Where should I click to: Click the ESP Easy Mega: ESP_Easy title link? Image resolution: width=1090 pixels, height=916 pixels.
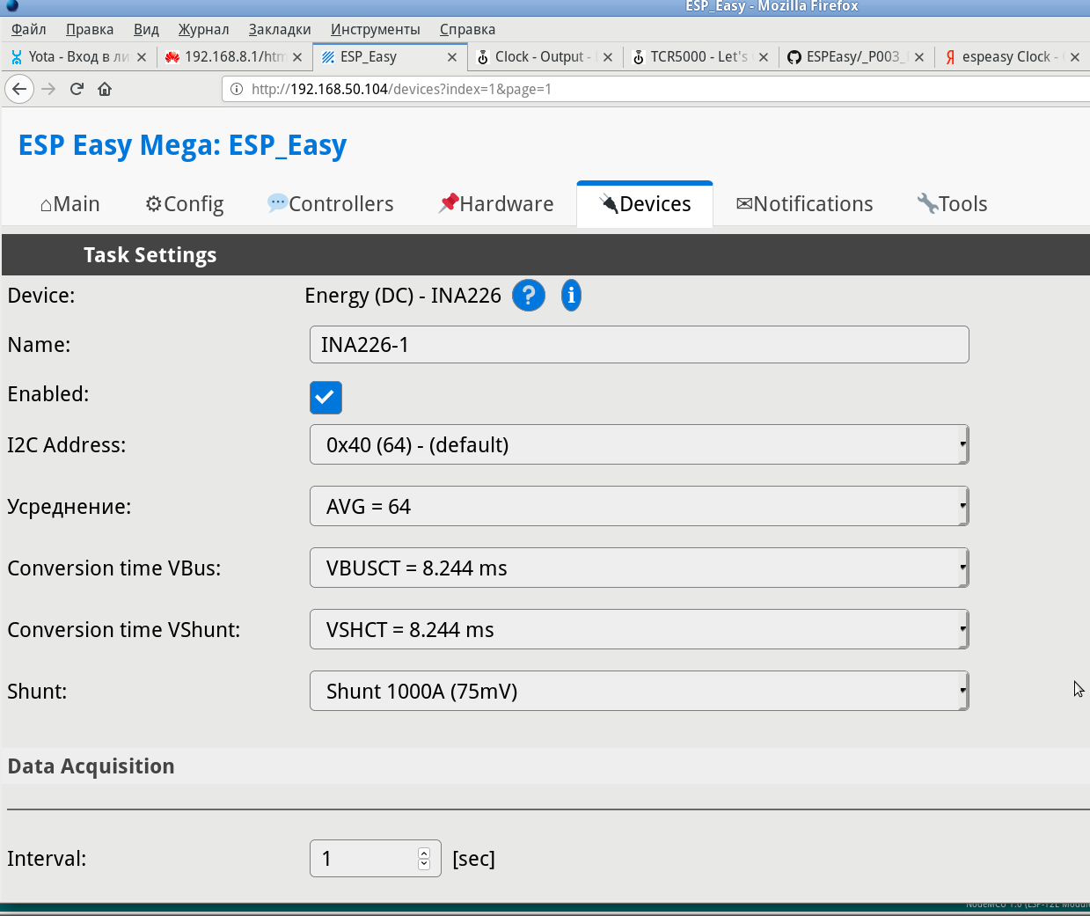coord(182,145)
